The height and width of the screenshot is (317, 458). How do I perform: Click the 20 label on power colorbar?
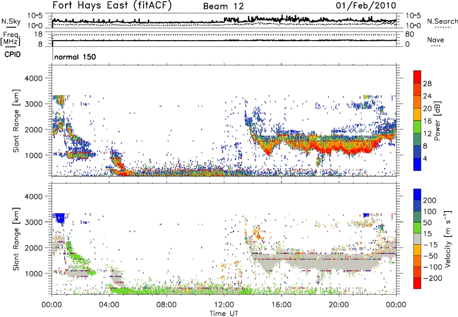point(427,109)
